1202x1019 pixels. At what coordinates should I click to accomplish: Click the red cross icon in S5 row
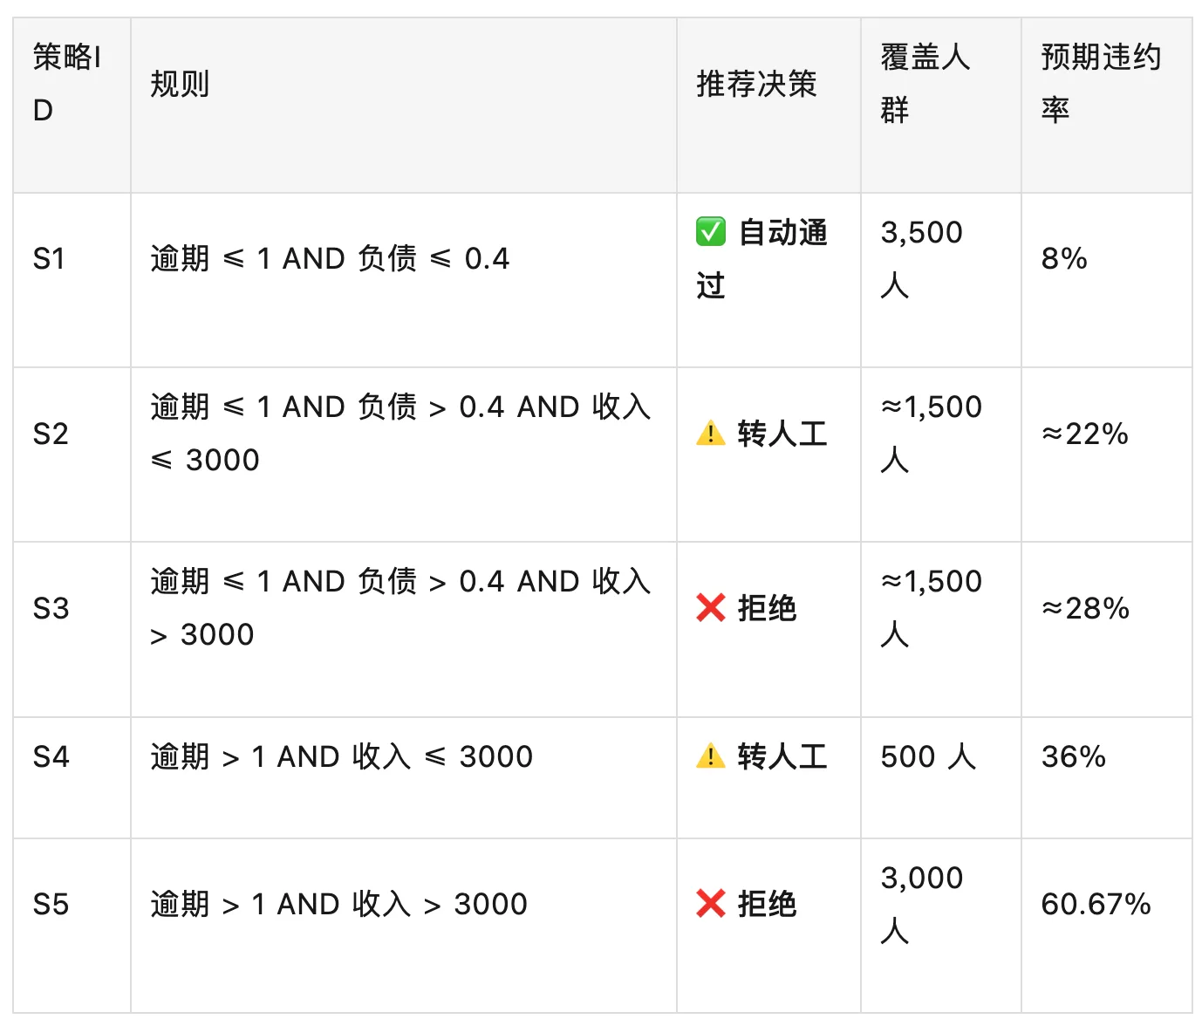click(711, 904)
